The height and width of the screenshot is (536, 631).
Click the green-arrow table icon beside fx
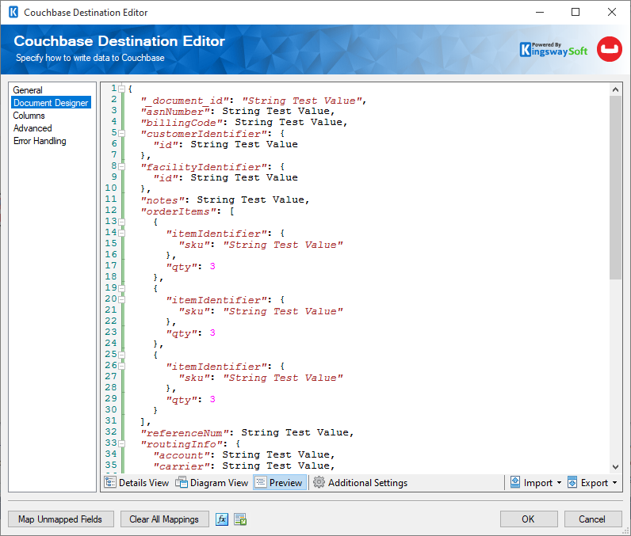(240, 519)
